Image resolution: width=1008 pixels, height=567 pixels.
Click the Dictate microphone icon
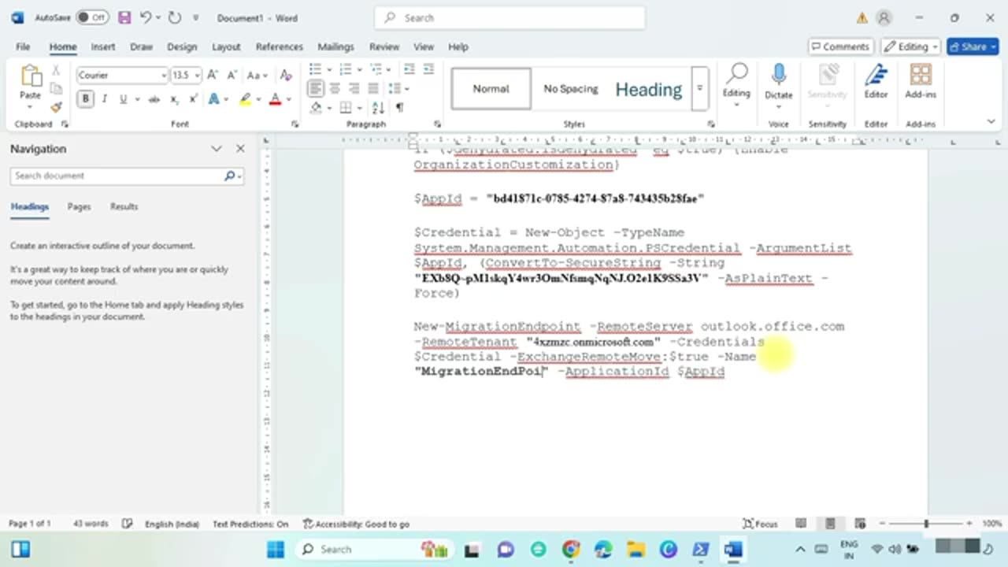tap(778, 76)
